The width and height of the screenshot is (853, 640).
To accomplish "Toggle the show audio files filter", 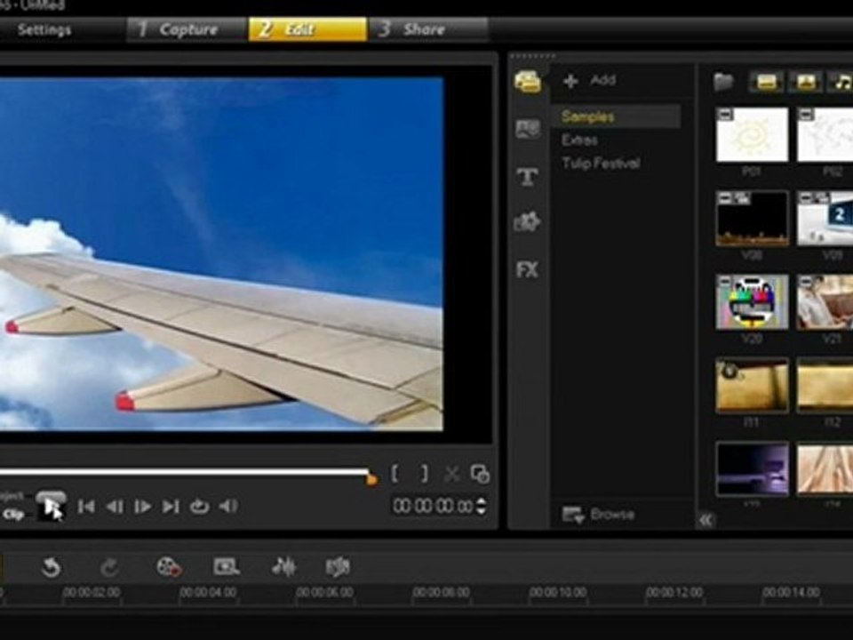I will click(x=841, y=82).
